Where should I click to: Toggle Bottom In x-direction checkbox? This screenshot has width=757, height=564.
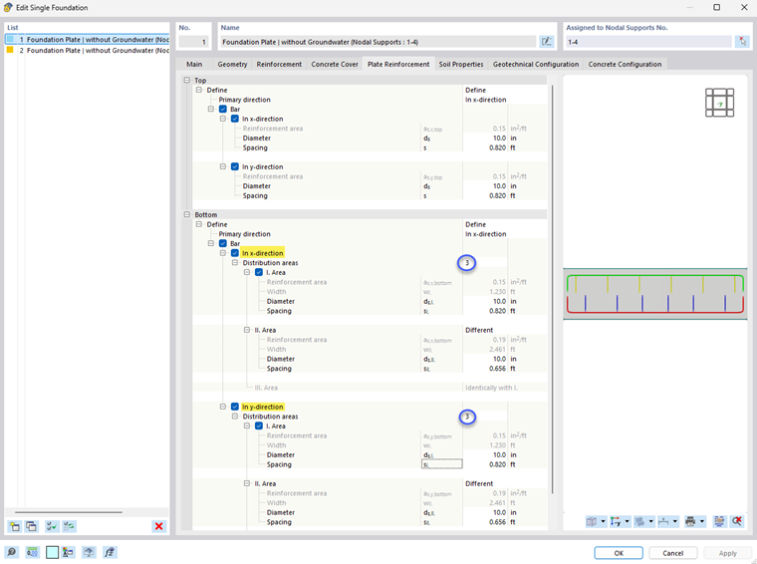(235, 253)
